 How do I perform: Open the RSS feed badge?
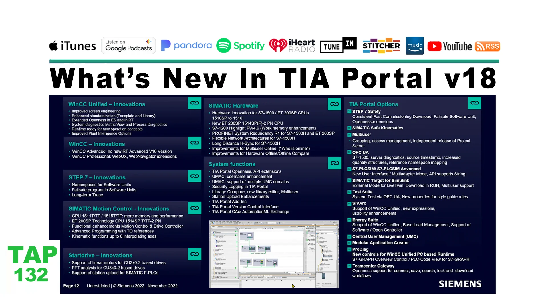pyautogui.click(x=487, y=46)
